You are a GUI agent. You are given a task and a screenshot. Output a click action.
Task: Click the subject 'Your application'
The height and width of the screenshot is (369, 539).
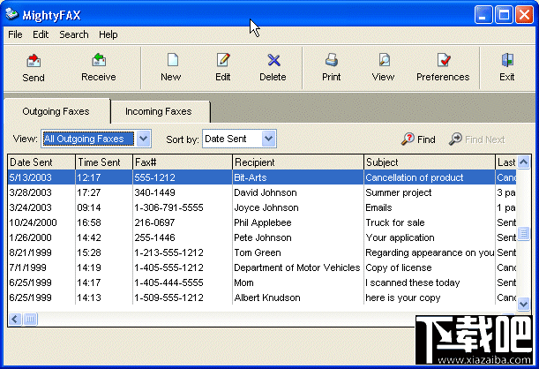tap(400, 237)
